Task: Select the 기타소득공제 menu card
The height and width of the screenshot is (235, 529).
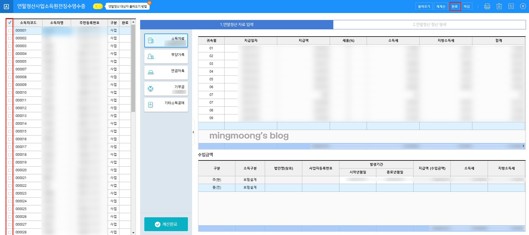Action: pyautogui.click(x=166, y=105)
